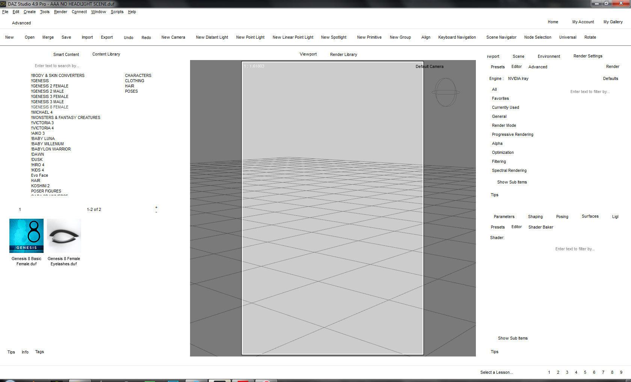This screenshot has height=382, width=631.
Task: Click the Render button in Render Settings
Action: 613,66
